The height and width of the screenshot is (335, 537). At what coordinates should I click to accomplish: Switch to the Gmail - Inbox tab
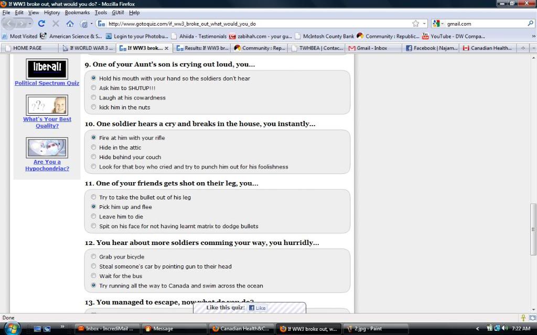pos(372,48)
